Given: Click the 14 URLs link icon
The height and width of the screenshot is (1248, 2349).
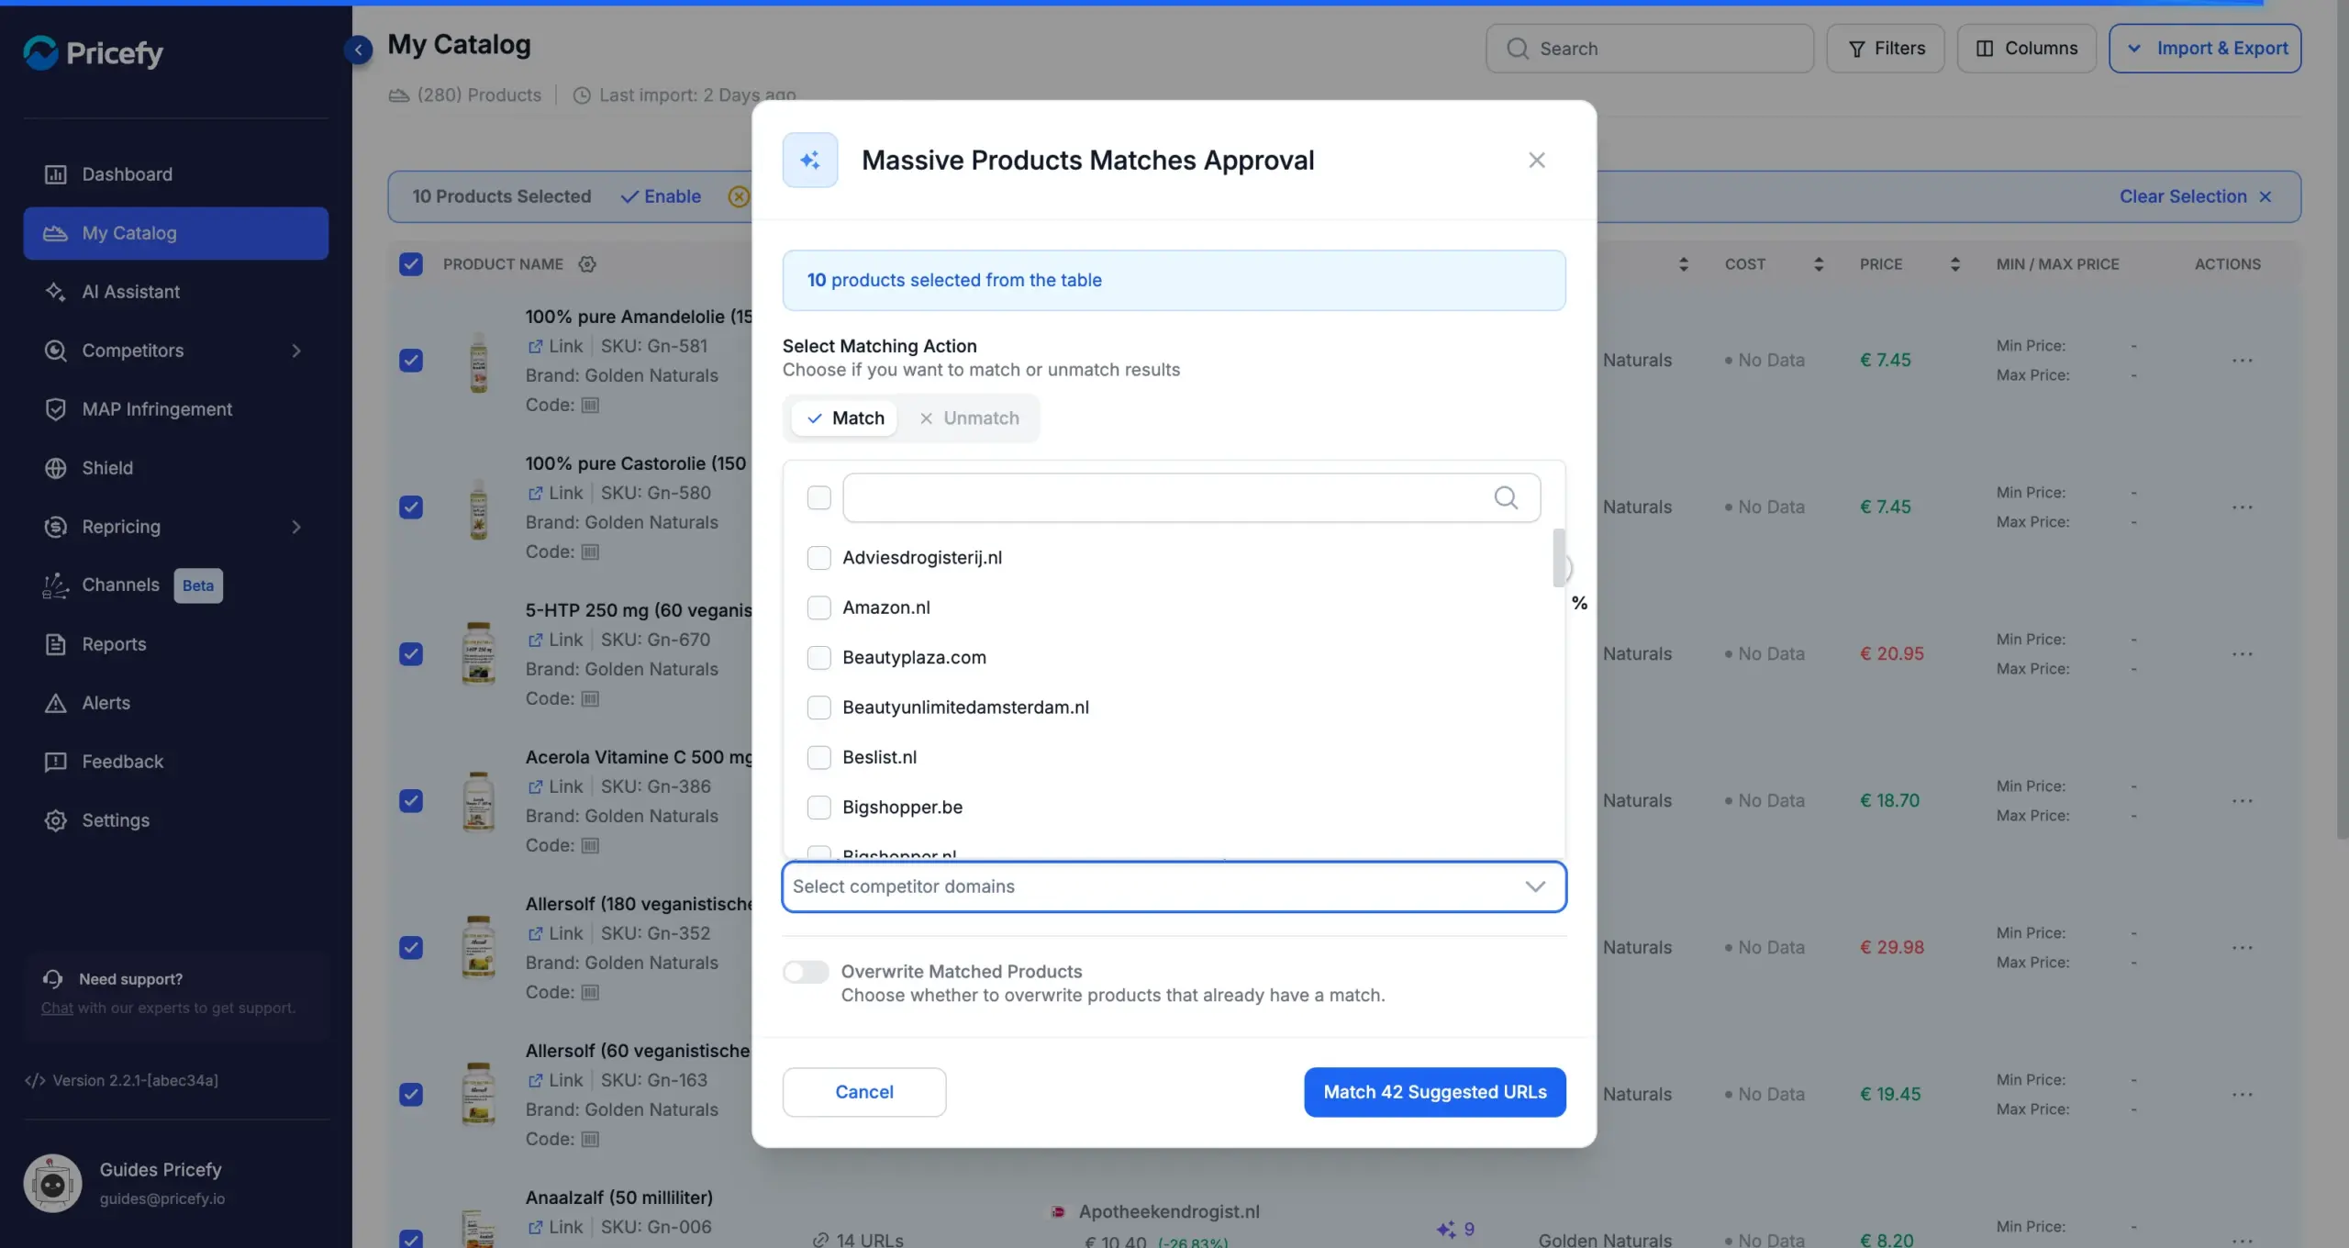Looking at the screenshot, I should click(x=820, y=1241).
